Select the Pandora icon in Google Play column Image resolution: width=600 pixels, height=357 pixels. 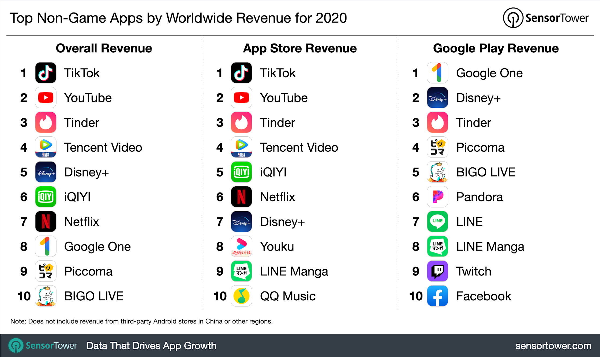click(x=437, y=197)
